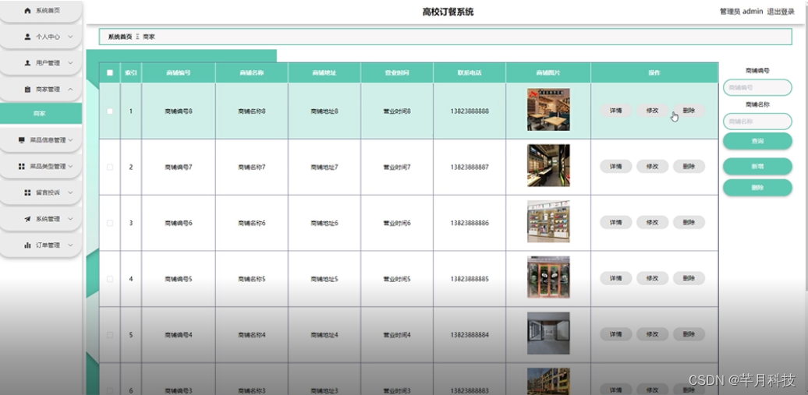
Task: Click the green 新增 add button
Action: click(x=757, y=167)
